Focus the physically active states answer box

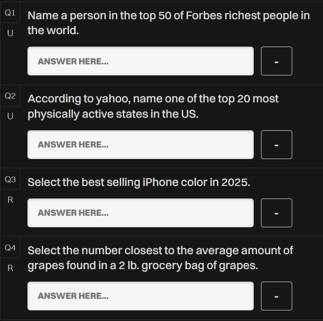140,145
